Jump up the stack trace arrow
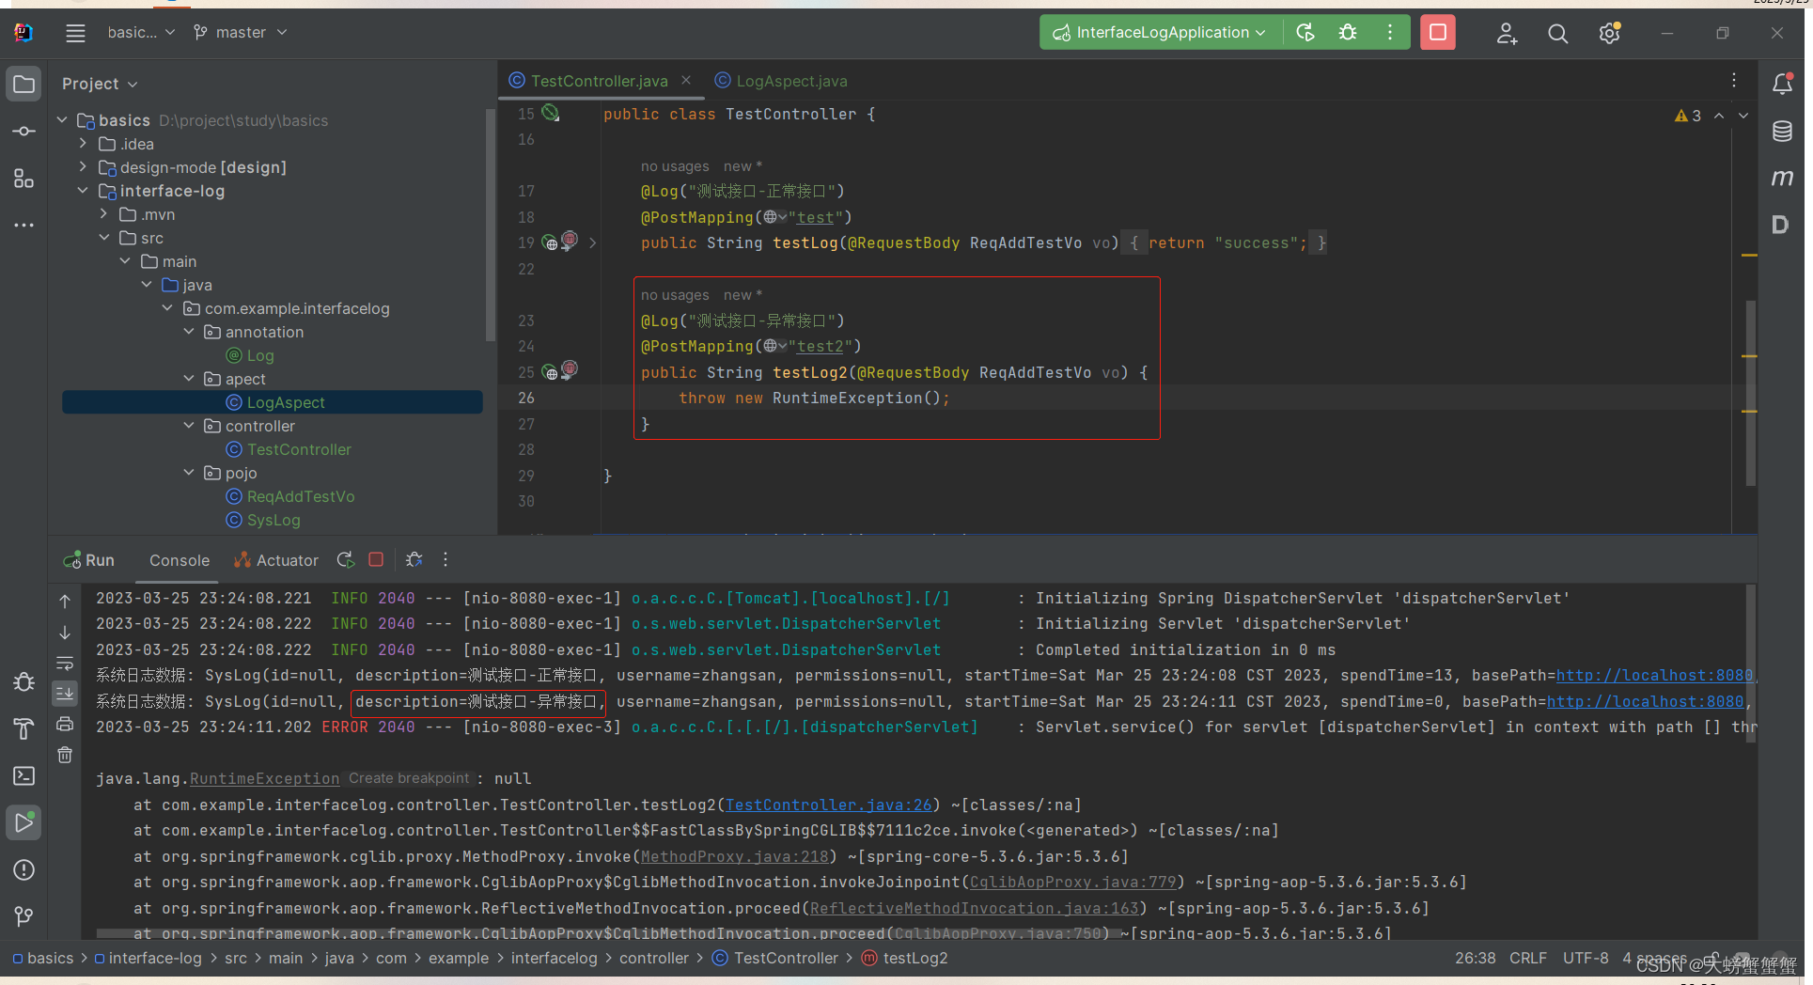Image resolution: width=1813 pixels, height=985 pixels. pyautogui.click(x=65, y=602)
